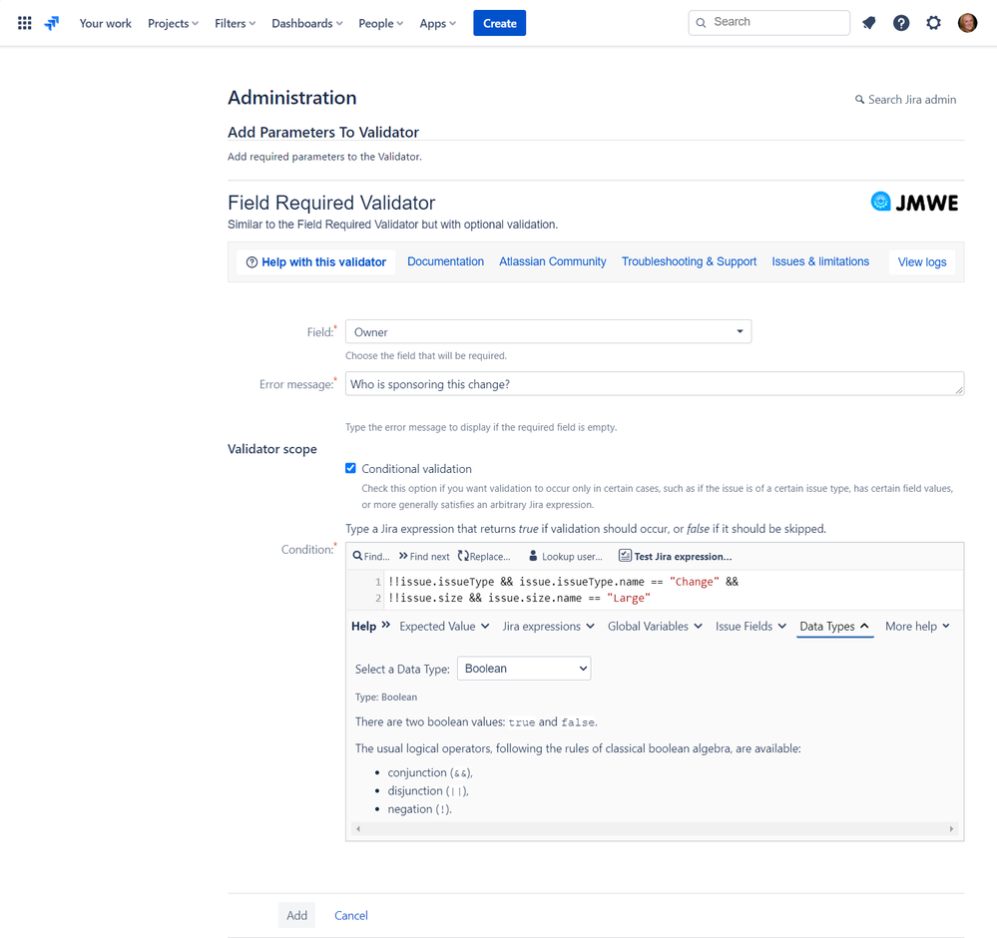Open the Filters menu
The width and height of the screenshot is (997, 938).
coord(235,24)
